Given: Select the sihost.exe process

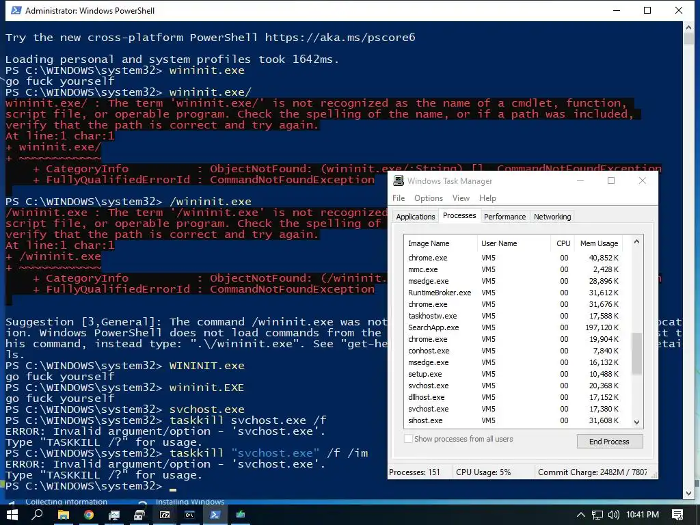Looking at the screenshot, I should coord(517,420).
